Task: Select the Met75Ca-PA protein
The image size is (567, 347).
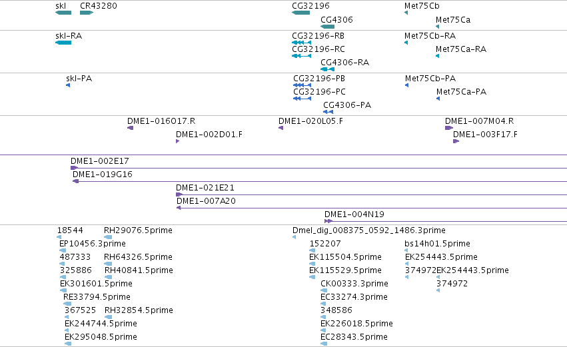Action: pos(438,99)
